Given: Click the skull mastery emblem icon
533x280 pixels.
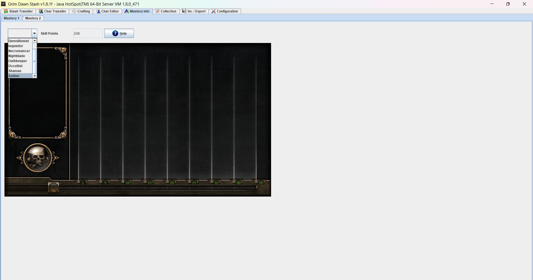Looking at the screenshot, I should pos(37,158).
